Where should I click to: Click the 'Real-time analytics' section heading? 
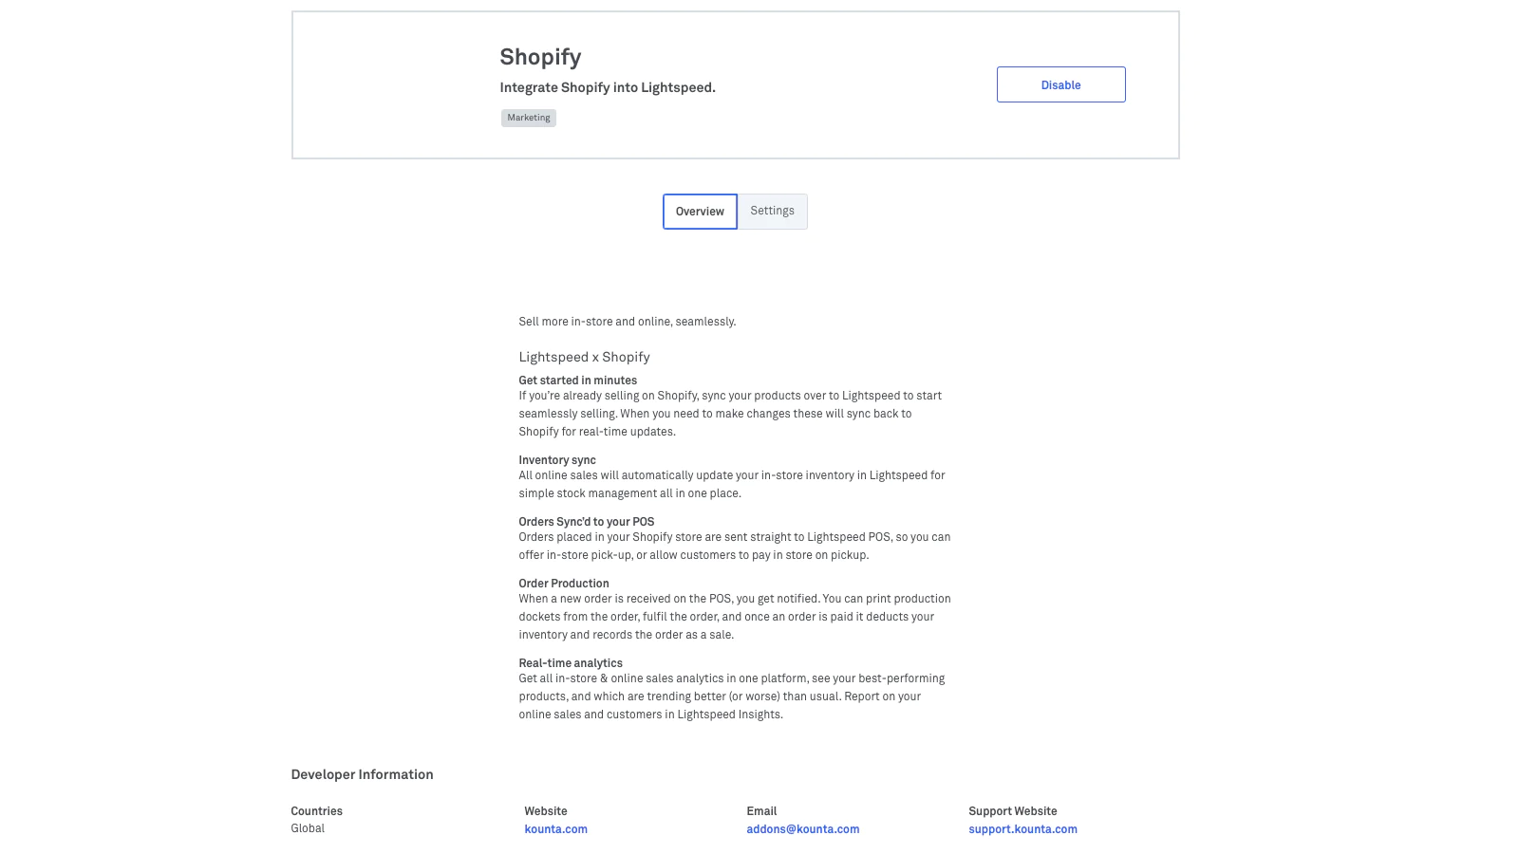571,663
